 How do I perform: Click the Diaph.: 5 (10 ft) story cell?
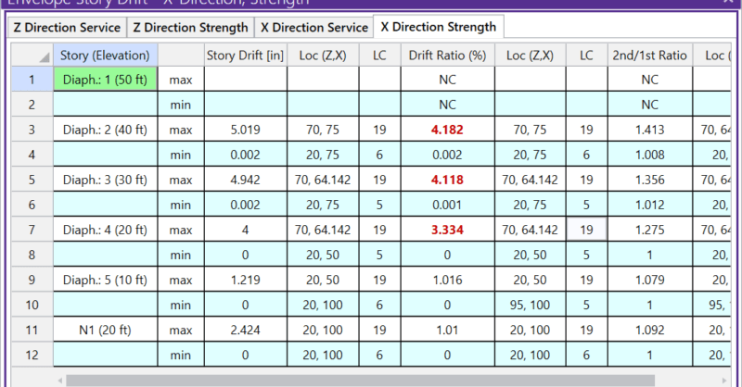[106, 279]
